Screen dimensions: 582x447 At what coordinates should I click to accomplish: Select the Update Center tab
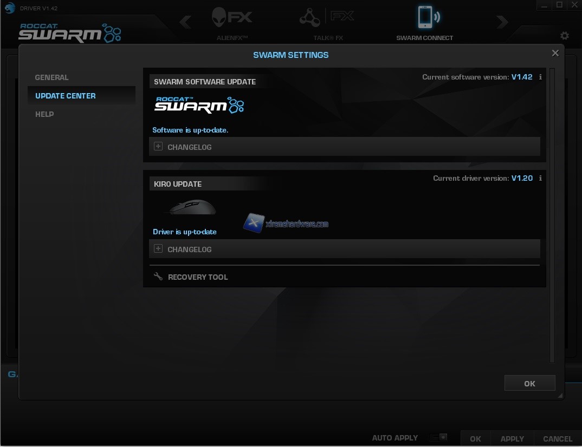[66, 96]
